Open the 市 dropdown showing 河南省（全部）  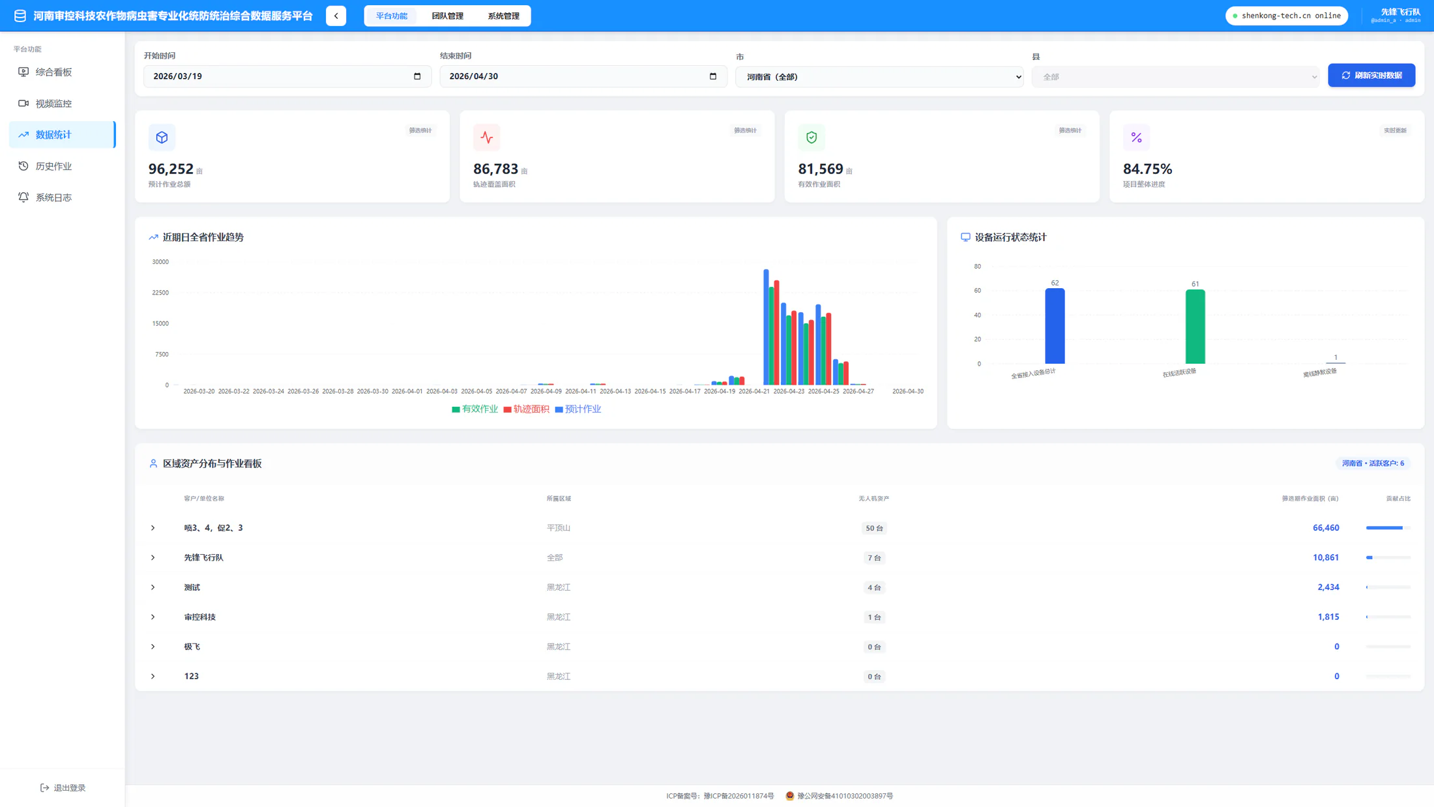(879, 77)
